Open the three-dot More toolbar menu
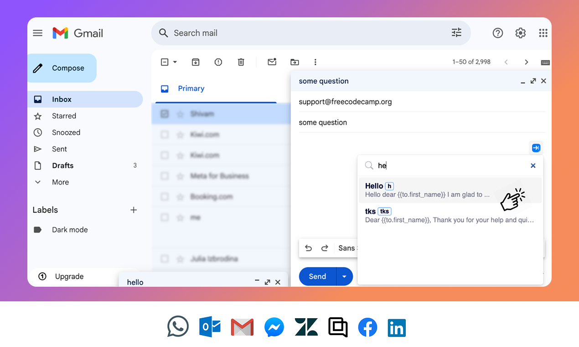Image resolution: width=579 pixels, height=347 pixels. point(315,62)
